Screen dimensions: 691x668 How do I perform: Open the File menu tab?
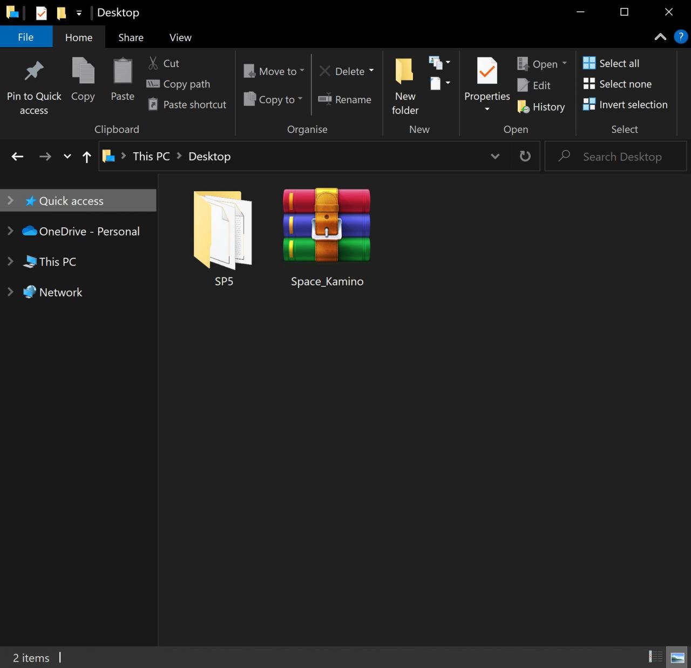pyautogui.click(x=25, y=37)
